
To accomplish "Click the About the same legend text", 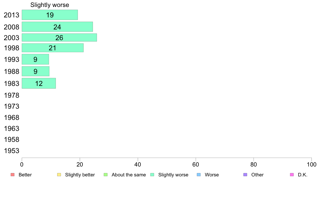I will point(129,175).
